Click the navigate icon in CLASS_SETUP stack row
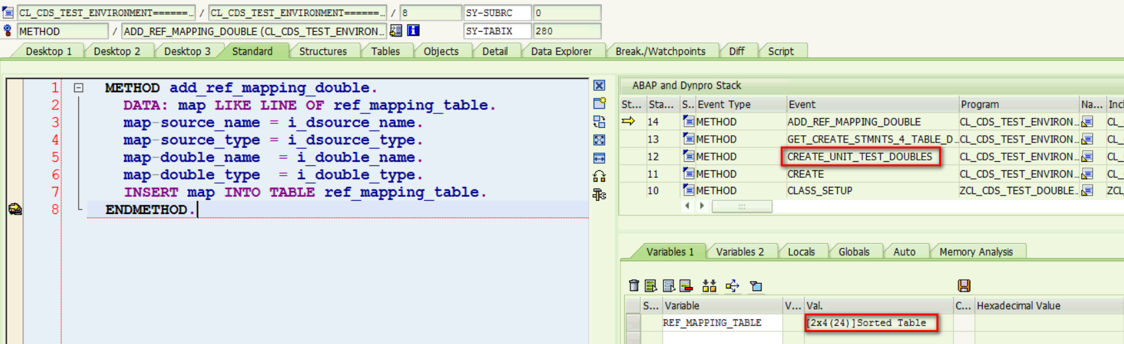1124x344 pixels. [1087, 191]
